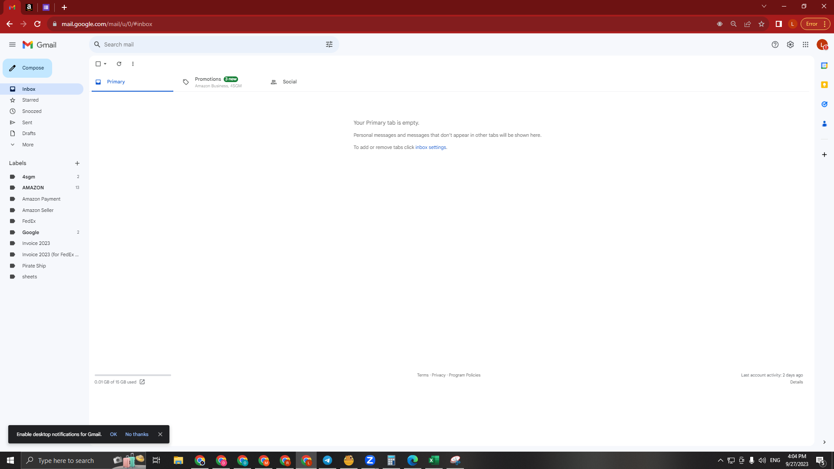The image size is (834, 469).
Task: Click OK on desktop notifications prompt
Action: click(x=113, y=434)
